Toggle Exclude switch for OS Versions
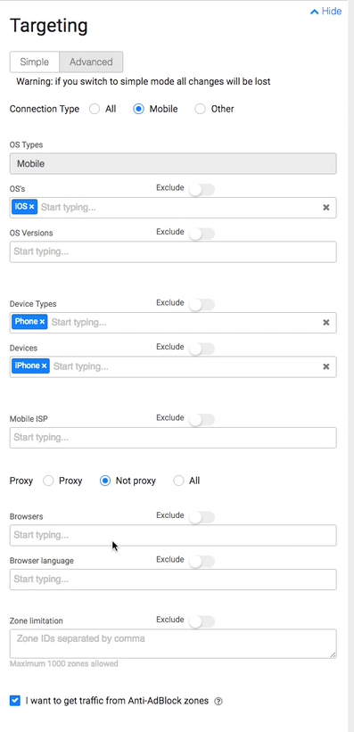This screenshot has height=732, width=354. click(202, 234)
